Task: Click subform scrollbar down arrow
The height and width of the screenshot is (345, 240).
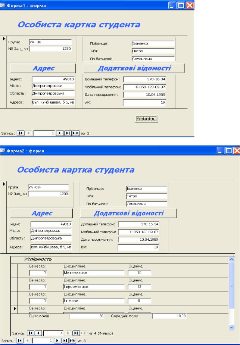Action: pos(231,327)
